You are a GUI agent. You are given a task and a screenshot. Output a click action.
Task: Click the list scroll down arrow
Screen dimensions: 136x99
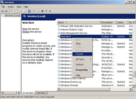134,86
